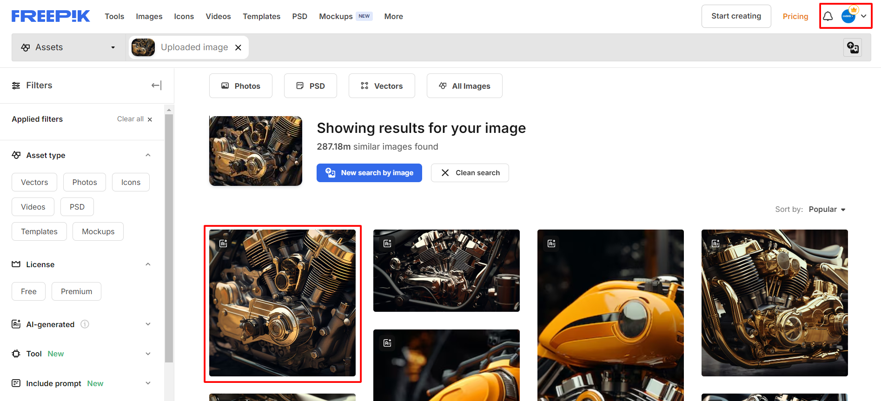Open the Sort by Popular dropdown
This screenshot has height=401, width=881.
tap(827, 210)
